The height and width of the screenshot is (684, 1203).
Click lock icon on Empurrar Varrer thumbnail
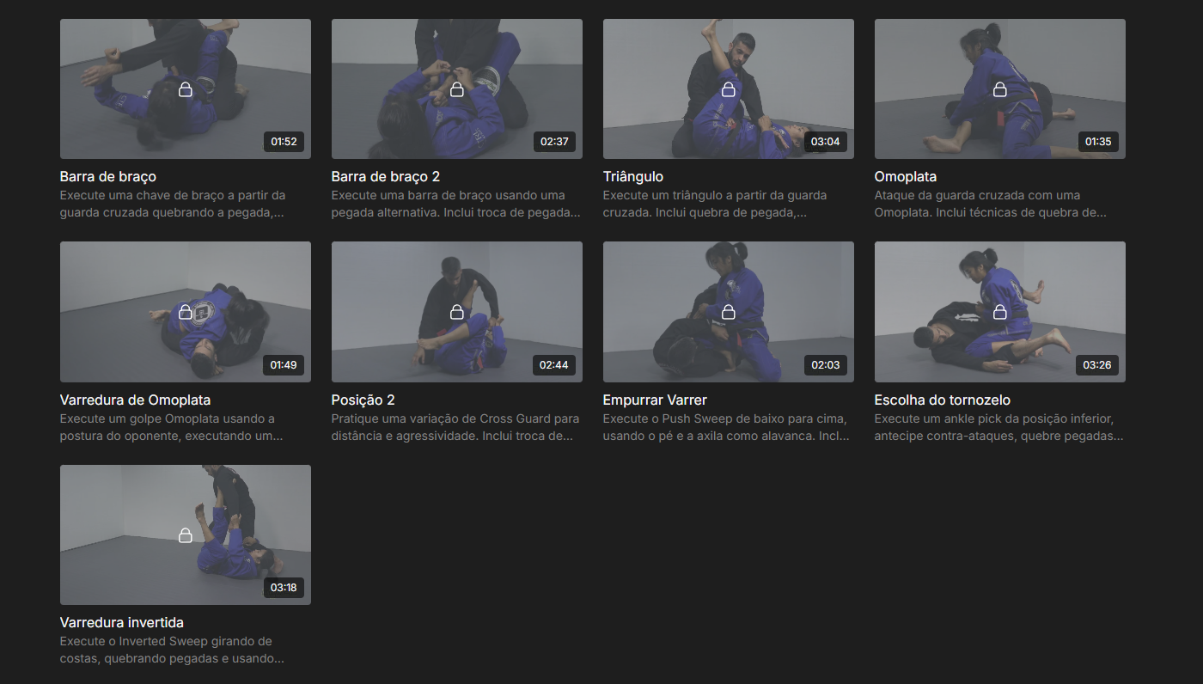728,312
